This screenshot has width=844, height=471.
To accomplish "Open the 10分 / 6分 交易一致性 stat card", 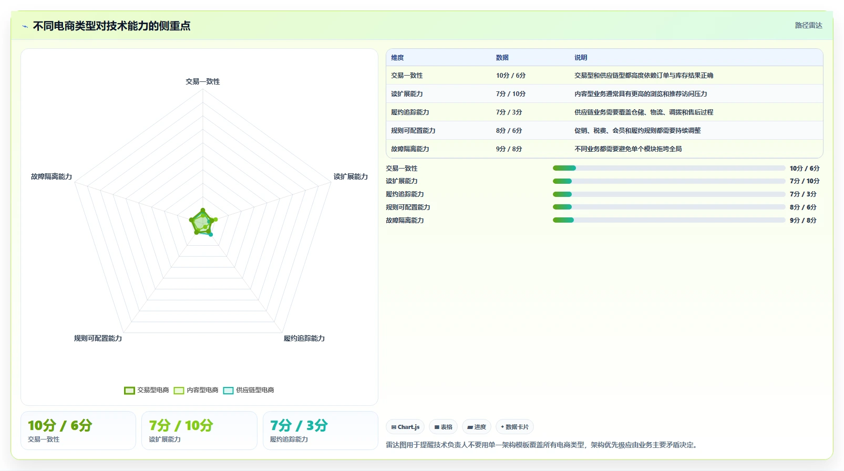I will click(78, 431).
